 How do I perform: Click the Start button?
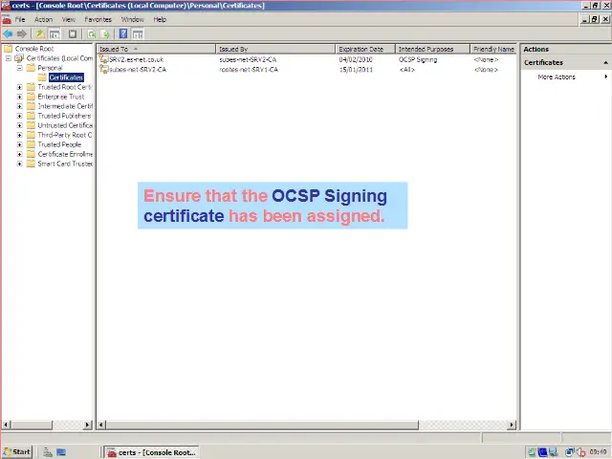[x=17, y=451]
